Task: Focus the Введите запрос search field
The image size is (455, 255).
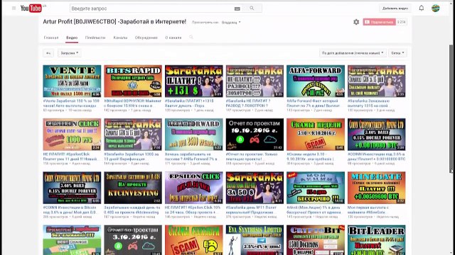Action: [x=152, y=8]
